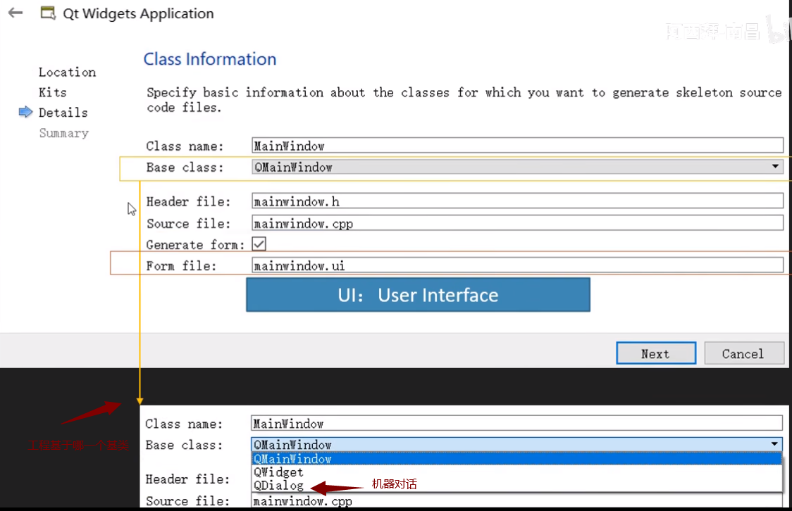The height and width of the screenshot is (511, 792).
Task: Go to the Kits wizard step
Action: 53,92
